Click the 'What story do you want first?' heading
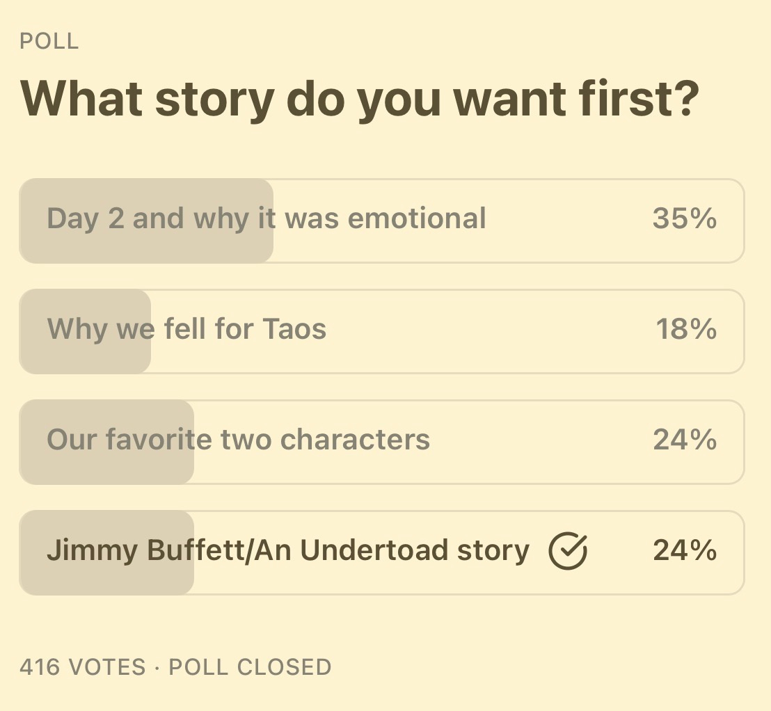The height and width of the screenshot is (711, 771). 360,99
